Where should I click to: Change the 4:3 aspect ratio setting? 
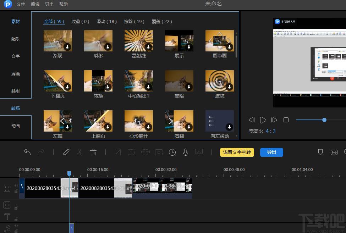(x=270, y=131)
